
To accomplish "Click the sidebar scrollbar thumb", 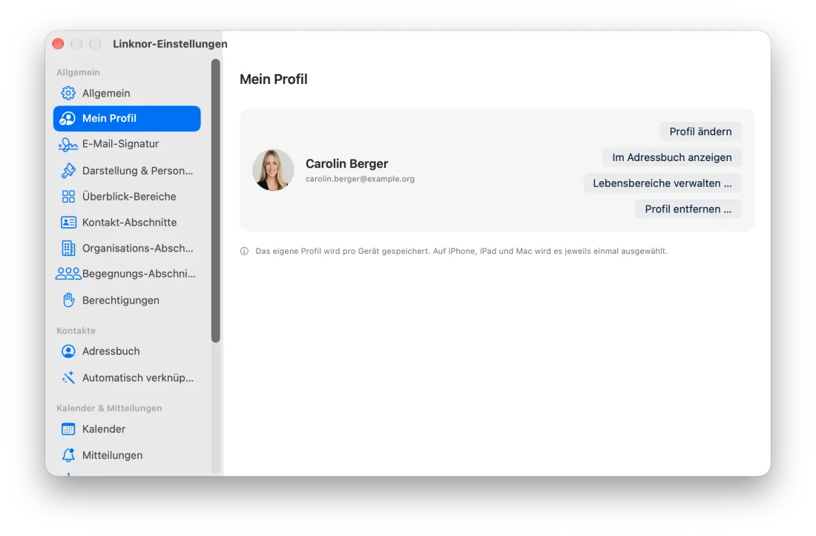I will (x=216, y=201).
